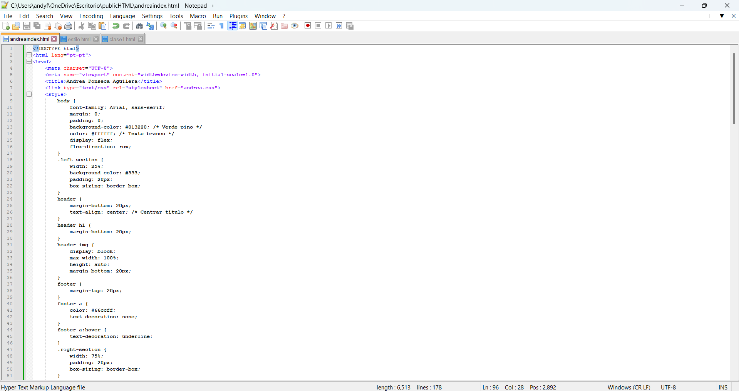This screenshot has height=391, width=739.
Task: Switch to the clase1.html tab
Action: (x=122, y=39)
